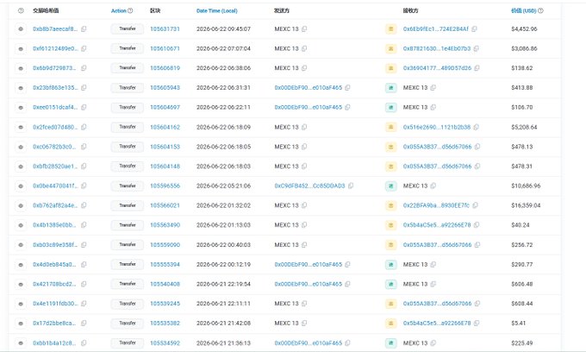Image resolution: width=586 pixels, height=352 pixels.
Task: Click the OUT badge in block 105566021 row
Action: (x=391, y=205)
